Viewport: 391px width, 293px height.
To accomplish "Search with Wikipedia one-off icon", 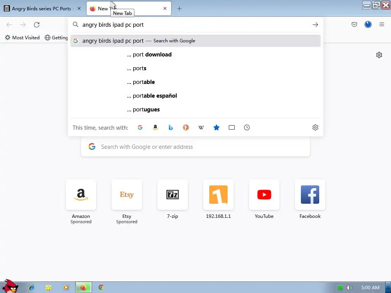I will [201, 127].
